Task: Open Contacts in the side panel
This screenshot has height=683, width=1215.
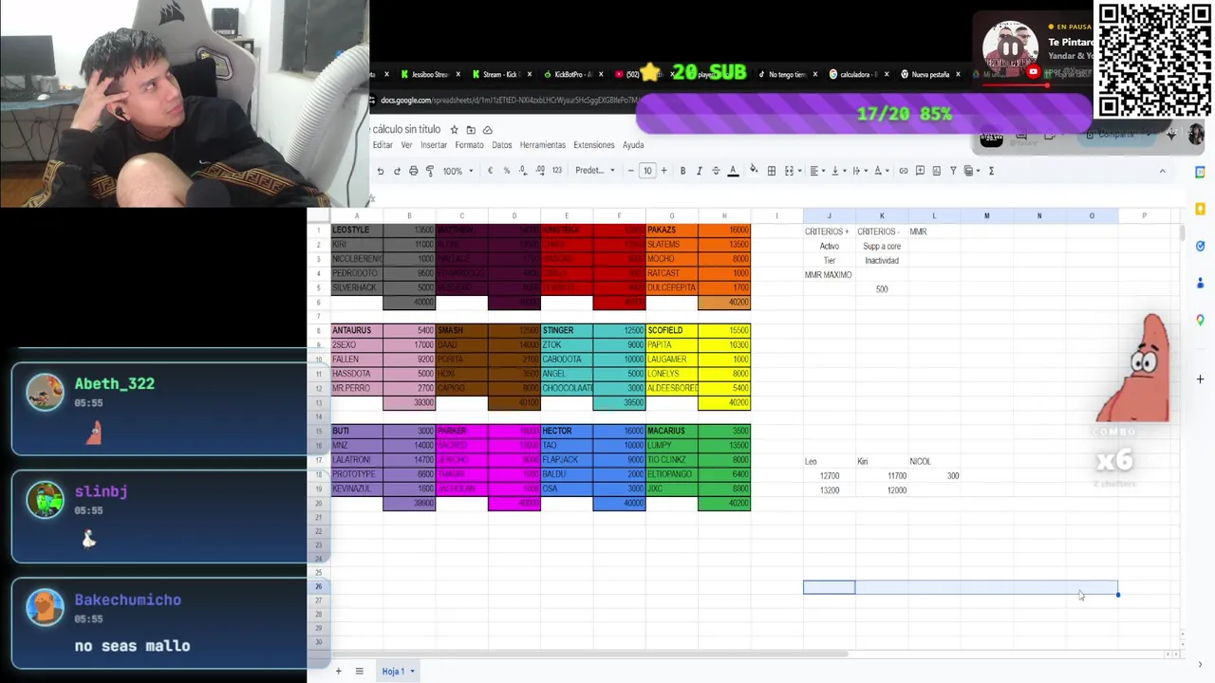Action: [x=1200, y=283]
